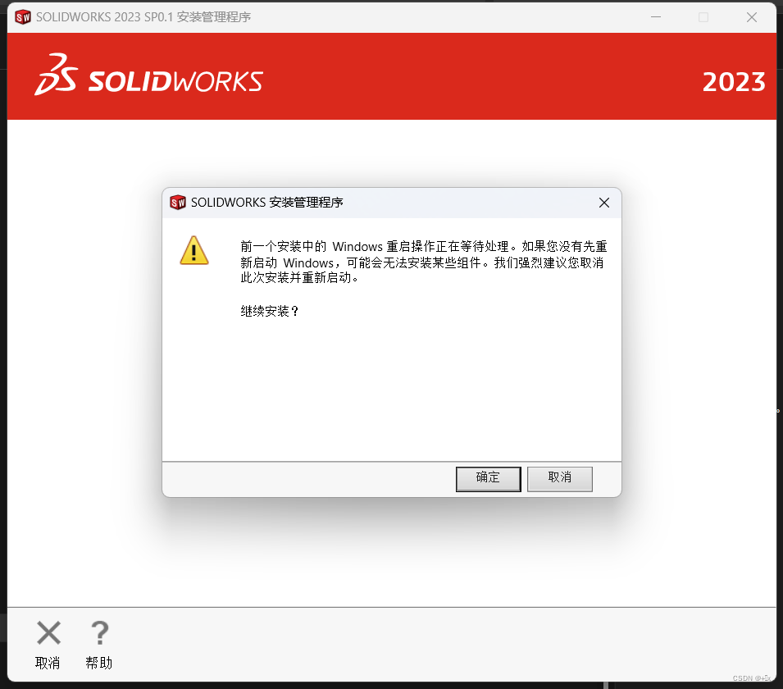Screen dimensions: 783x689
Task: Close the SOLIDWORKS 安装管理程序 warning dialog
Action: pos(603,203)
